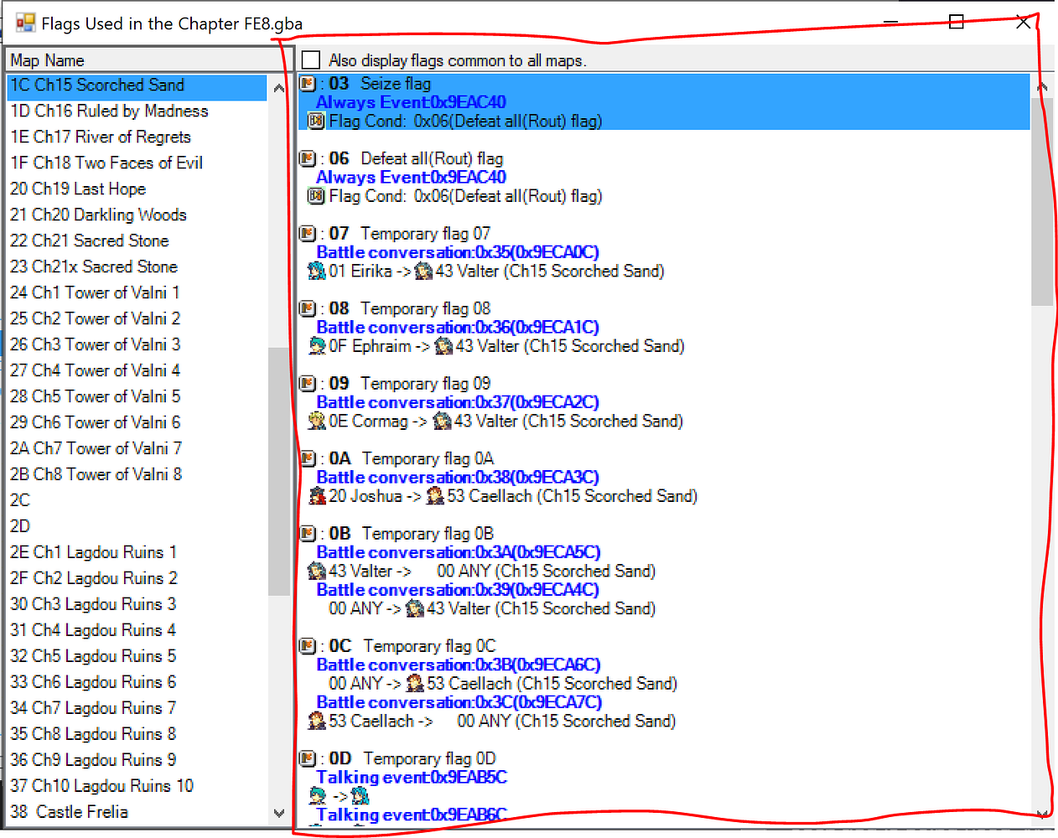Click the application icon in the title bar
This screenshot has height=838, width=1058.
pos(25,23)
